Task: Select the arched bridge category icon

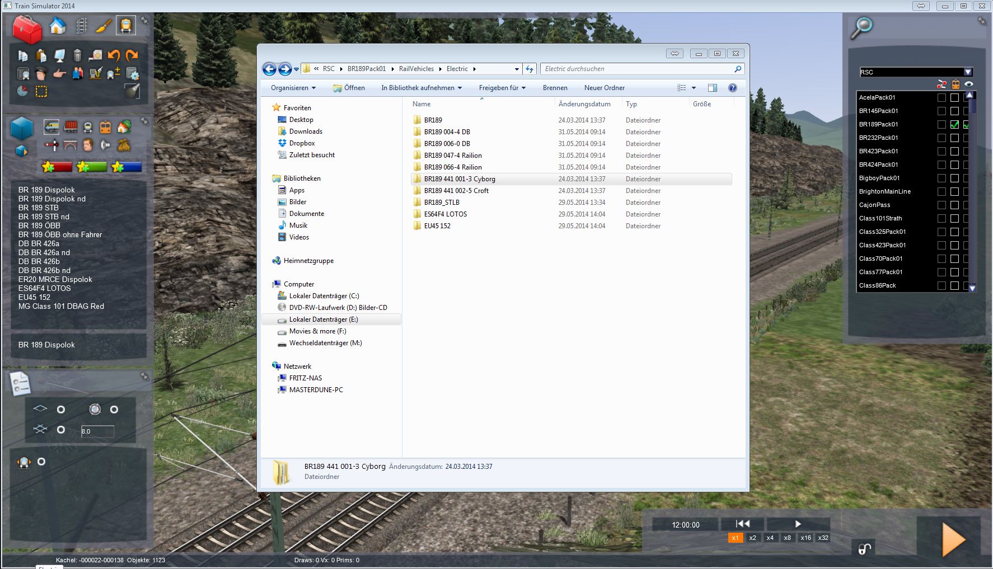Action: tap(70, 145)
